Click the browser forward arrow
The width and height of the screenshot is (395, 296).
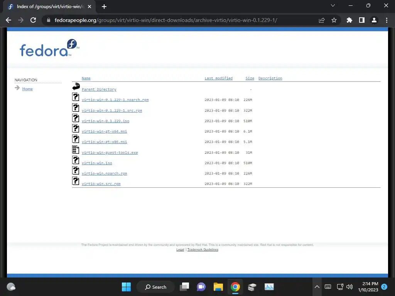coord(21,20)
